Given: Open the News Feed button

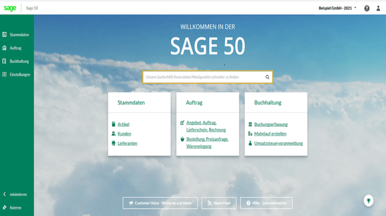Looking at the screenshot, I should tap(219, 203).
